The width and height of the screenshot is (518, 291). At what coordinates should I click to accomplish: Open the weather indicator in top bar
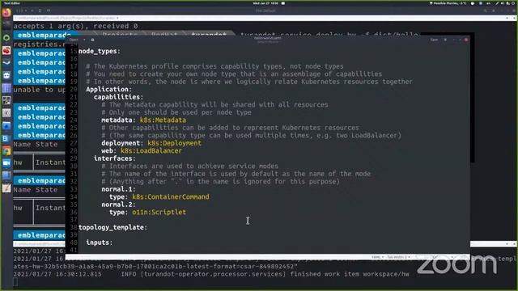[x=448, y=3]
